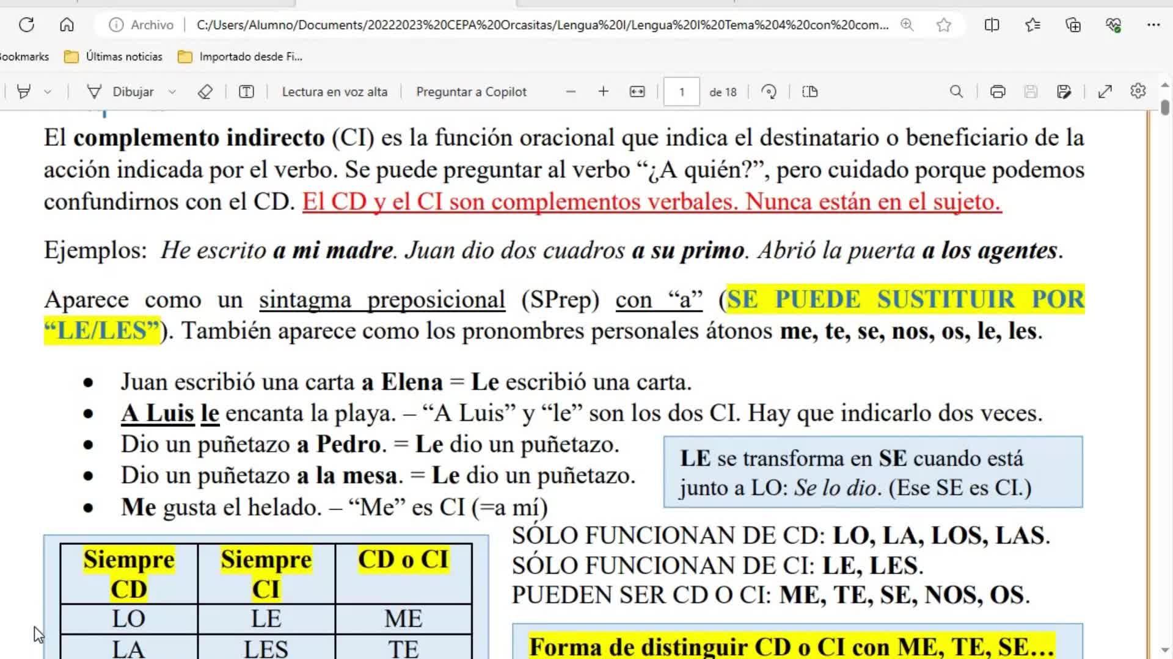This screenshot has height=659, width=1173.
Task: Click Lectura en voz alta
Action: [334, 92]
